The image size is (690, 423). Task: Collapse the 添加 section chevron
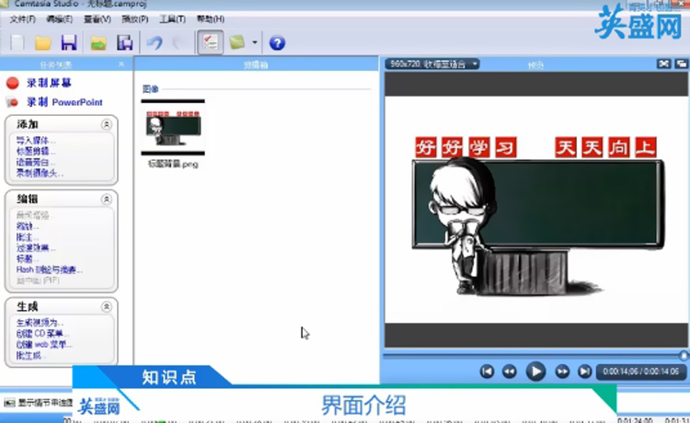pos(107,124)
